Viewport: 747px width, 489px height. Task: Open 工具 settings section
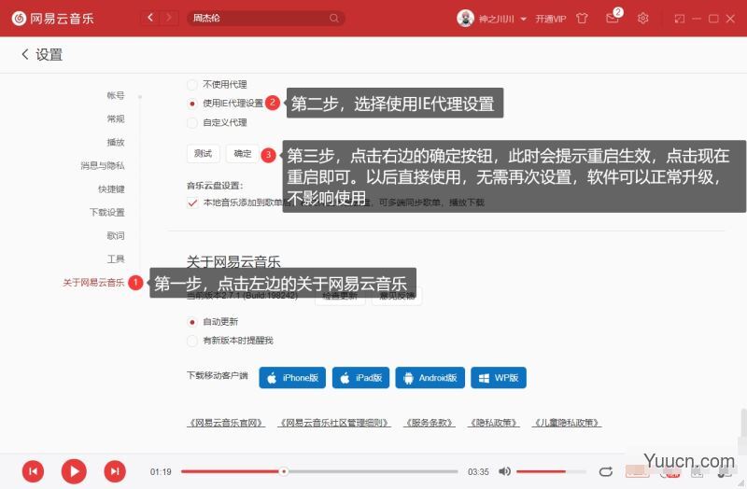115,258
